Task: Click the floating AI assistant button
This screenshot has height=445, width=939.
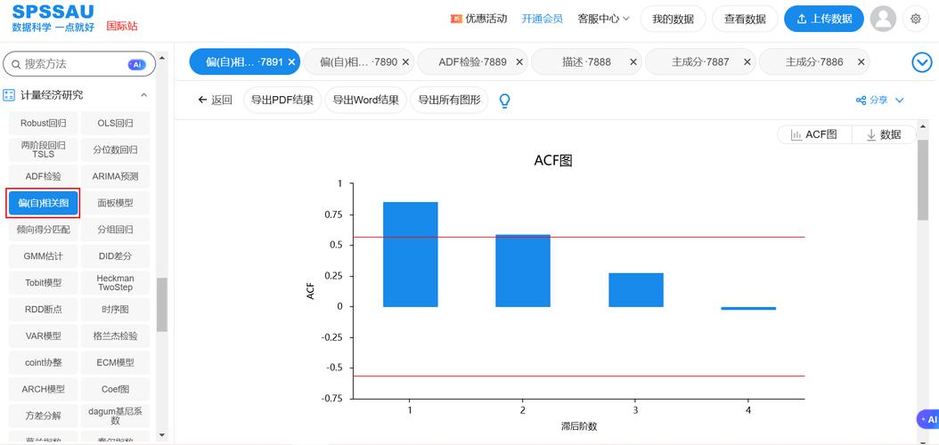Action: click(928, 419)
